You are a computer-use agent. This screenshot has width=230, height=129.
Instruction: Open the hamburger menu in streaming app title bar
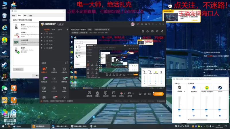click(153, 24)
